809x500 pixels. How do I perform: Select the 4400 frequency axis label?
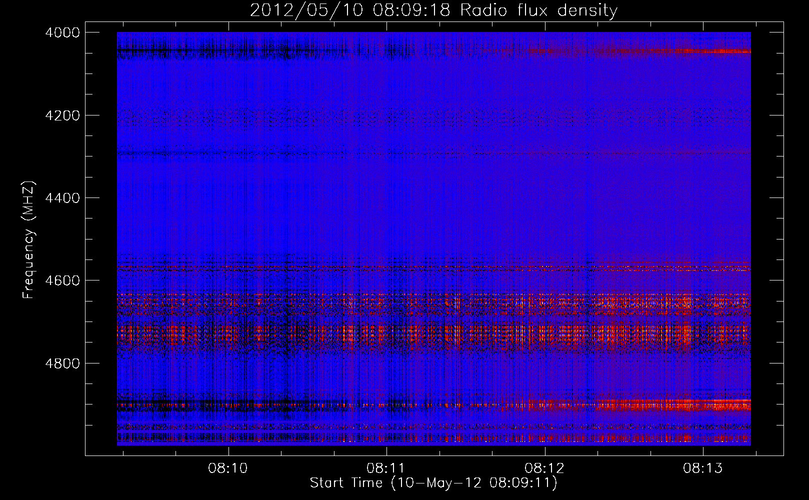pyautogui.click(x=62, y=198)
